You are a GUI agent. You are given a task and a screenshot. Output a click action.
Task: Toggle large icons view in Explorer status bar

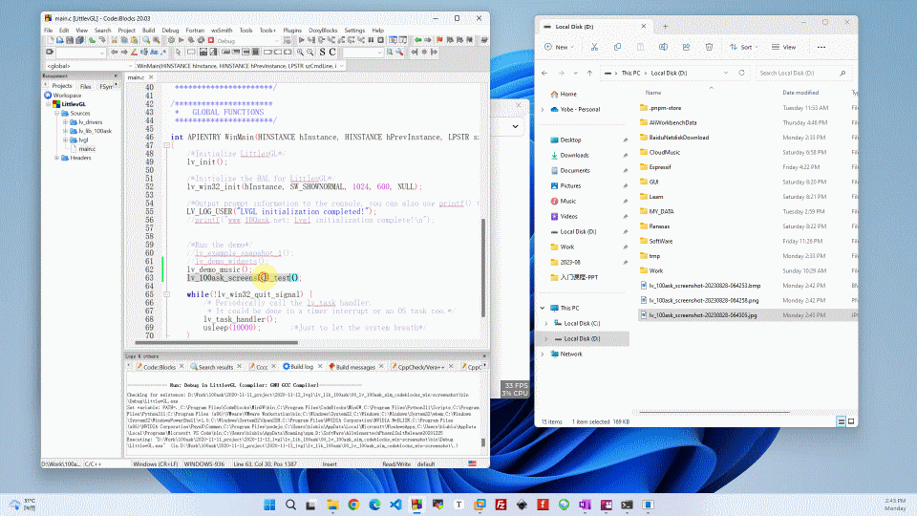[851, 421]
